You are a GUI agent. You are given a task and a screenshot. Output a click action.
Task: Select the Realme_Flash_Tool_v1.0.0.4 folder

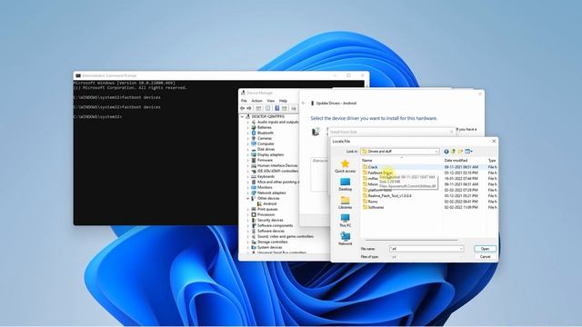click(x=386, y=196)
